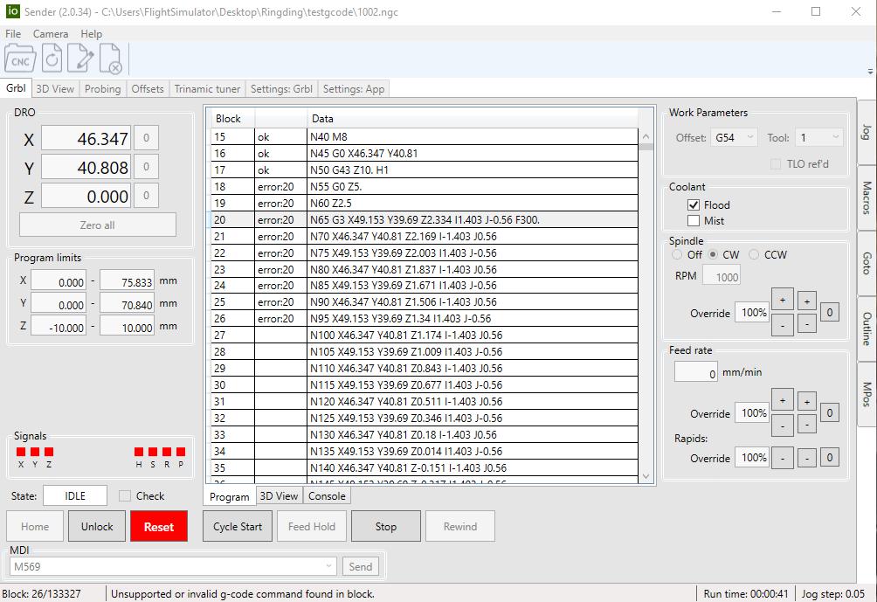The height and width of the screenshot is (602, 877).
Task: Click the reload file toolbar icon
Action: coord(52,59)
